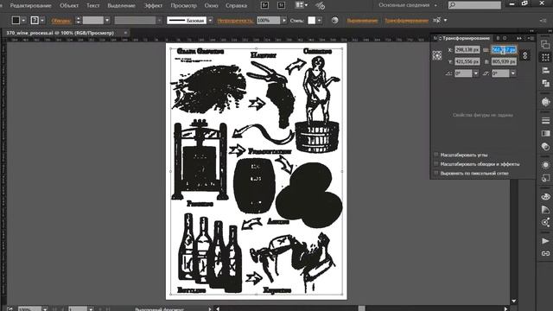Open the Обводка stroke panel link
The width and height of the screenshot is (553, 311).
click(x=61, y=21)
